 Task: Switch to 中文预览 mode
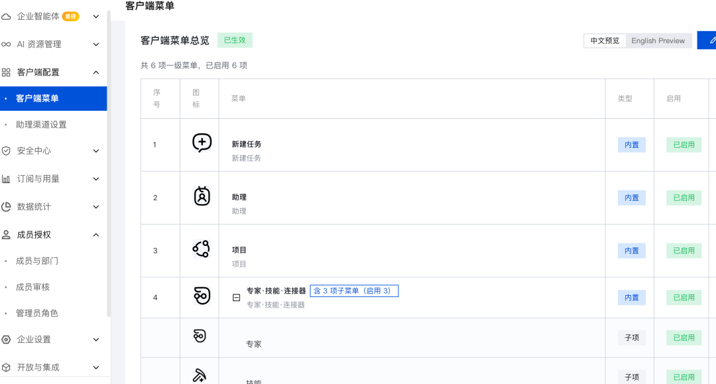click(605, 40)
